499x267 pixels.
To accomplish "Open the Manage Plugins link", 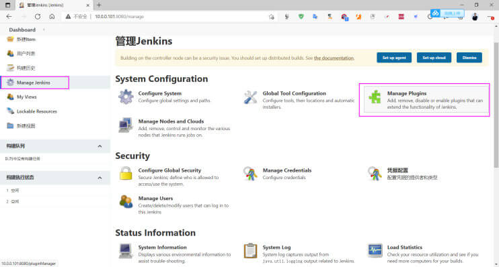I will (x=407, y=93).
